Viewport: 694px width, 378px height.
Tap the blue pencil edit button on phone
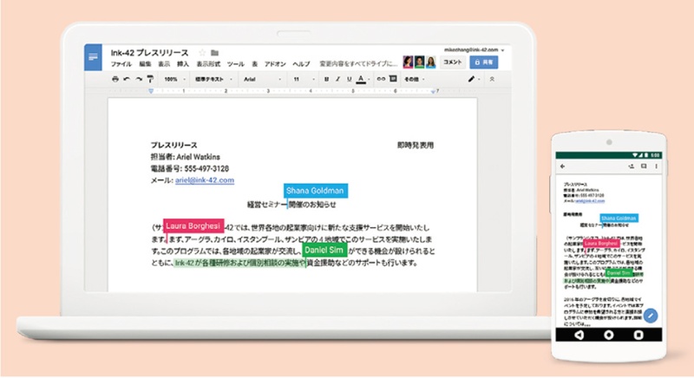[651, 316]
